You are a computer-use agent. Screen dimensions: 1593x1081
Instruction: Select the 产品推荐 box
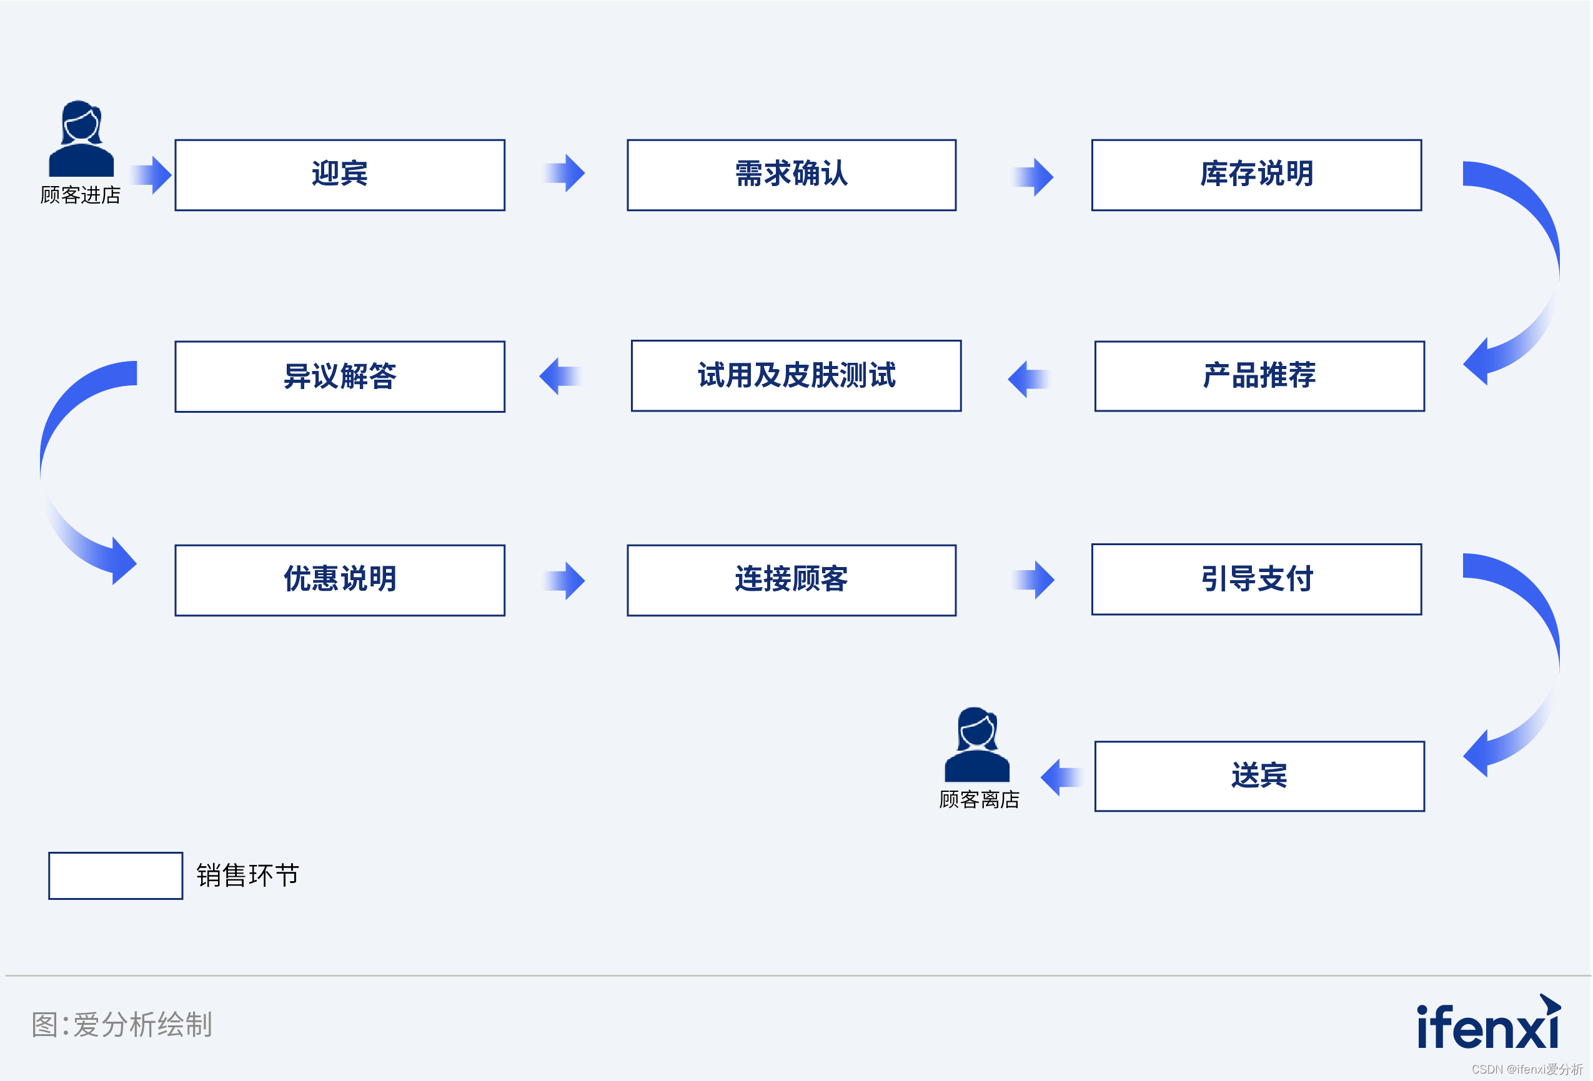pos(1260,376)
